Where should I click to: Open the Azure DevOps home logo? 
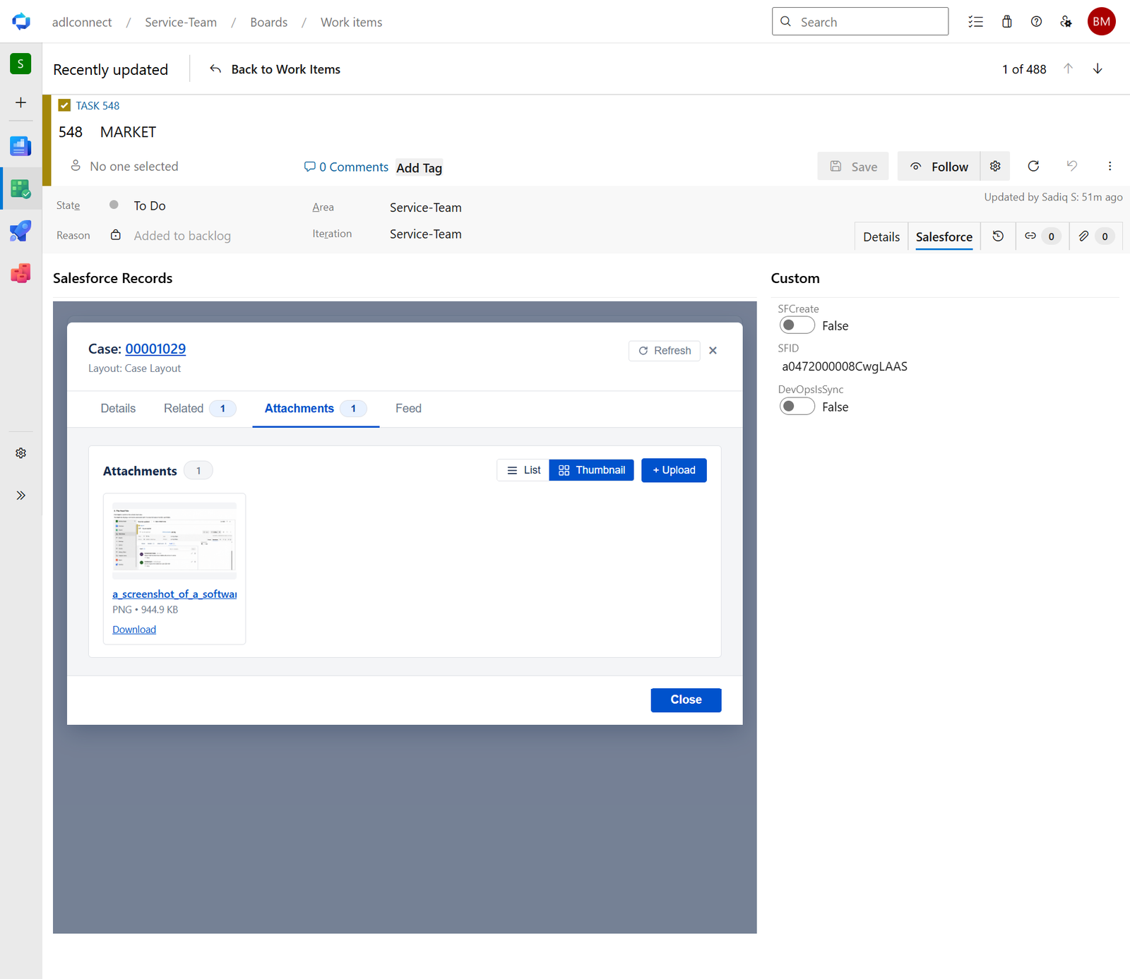point(21,22)
